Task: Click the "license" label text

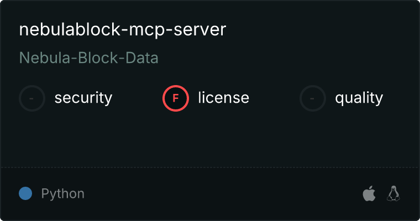Action: [x=224, y=98]
